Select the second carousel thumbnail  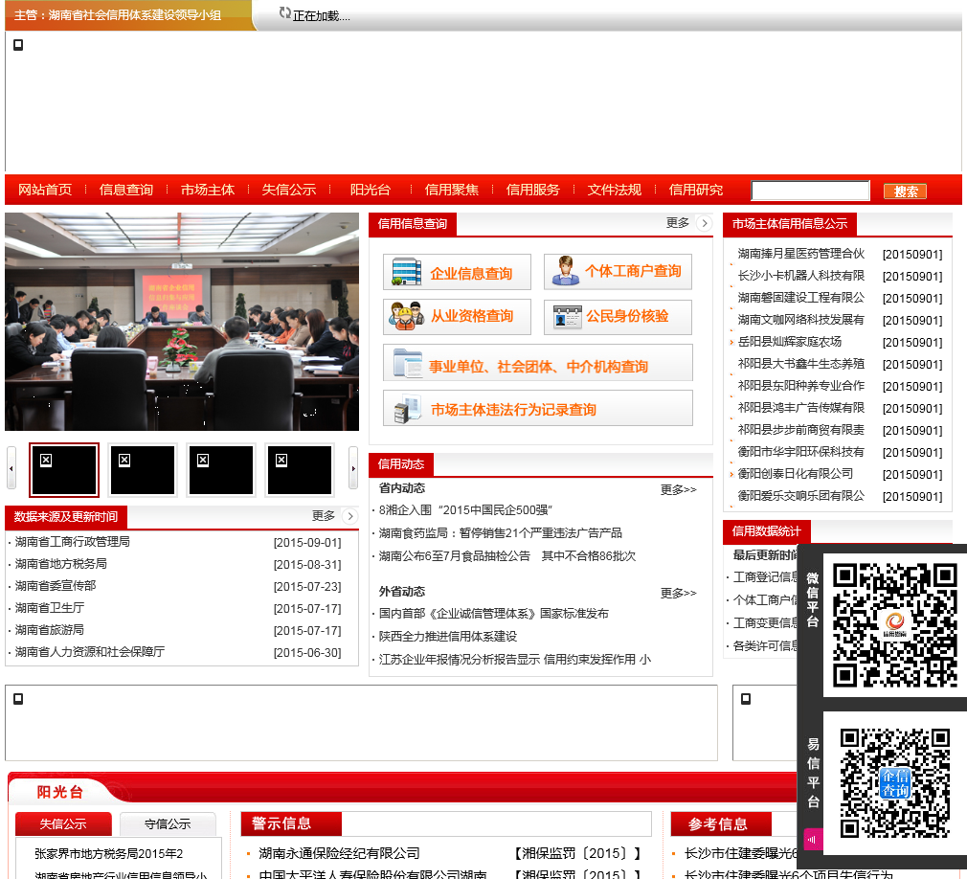click(x=143, y=469)
